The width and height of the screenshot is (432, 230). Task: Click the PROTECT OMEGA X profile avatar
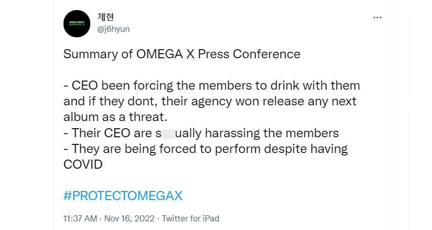[x=77, y=23]
